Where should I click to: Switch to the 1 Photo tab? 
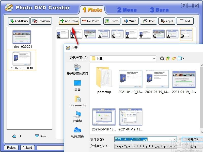pyautogui.click(x=92, y=10)
